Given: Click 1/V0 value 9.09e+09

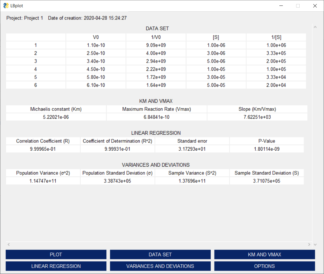Looking at the screenshot, I should coord(156,45).
